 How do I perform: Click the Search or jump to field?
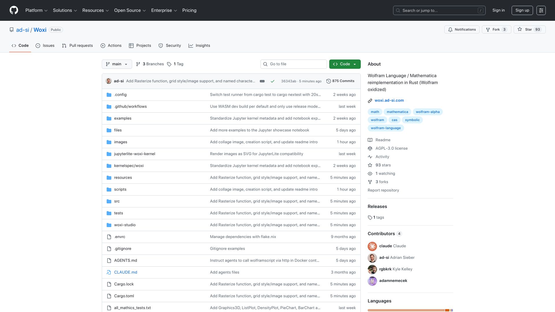[x=439, y=10]
